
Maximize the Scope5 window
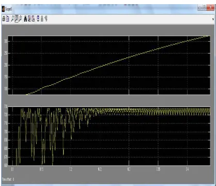[204, 8]
